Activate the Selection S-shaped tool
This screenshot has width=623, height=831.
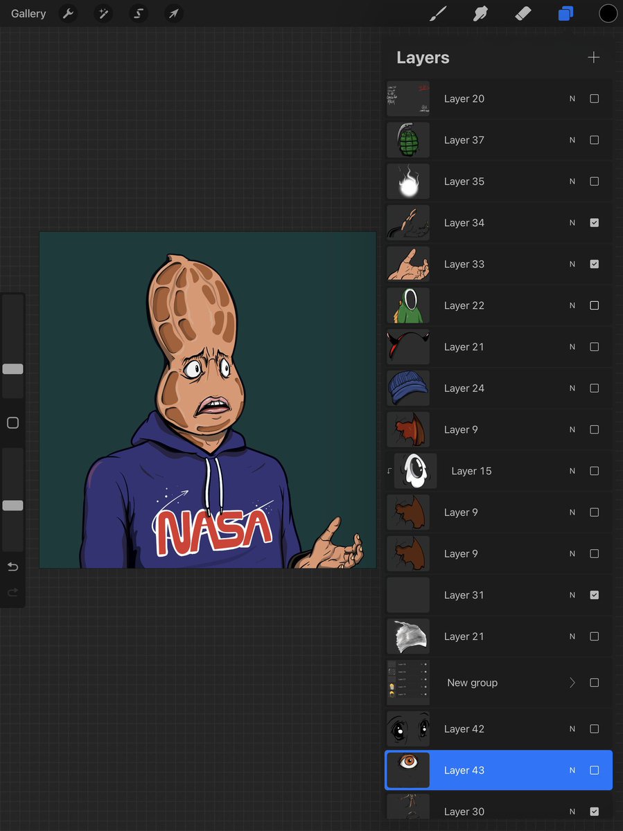[139, 13]
